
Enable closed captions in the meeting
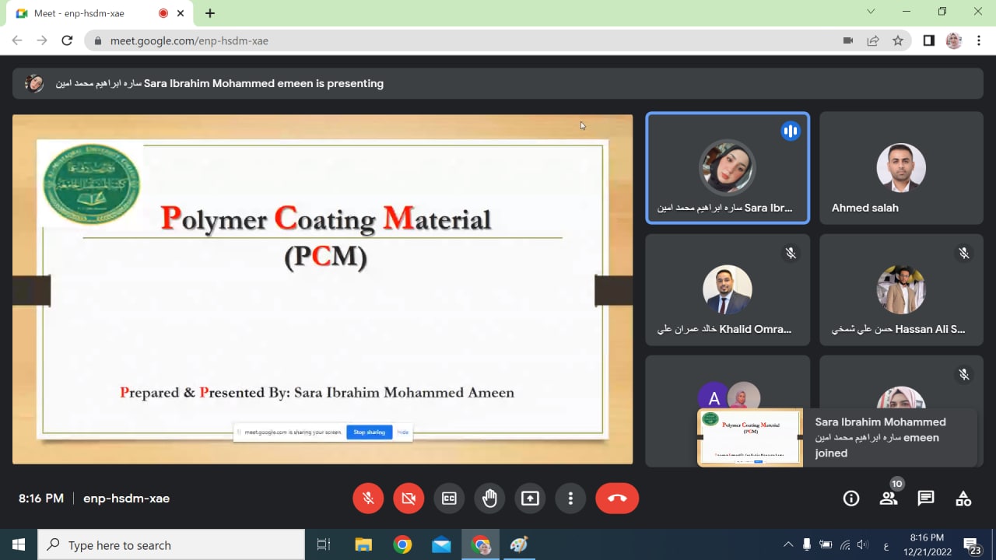(x=449, y=498)
